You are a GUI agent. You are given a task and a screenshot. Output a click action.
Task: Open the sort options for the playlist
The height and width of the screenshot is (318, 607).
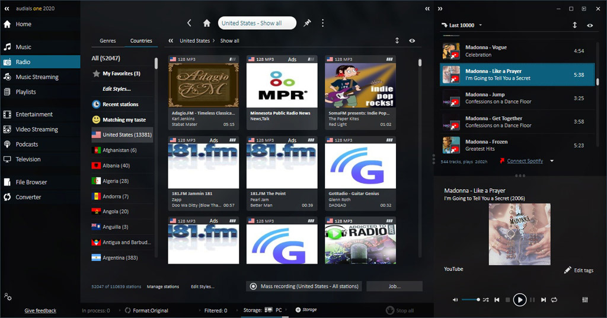574,25
